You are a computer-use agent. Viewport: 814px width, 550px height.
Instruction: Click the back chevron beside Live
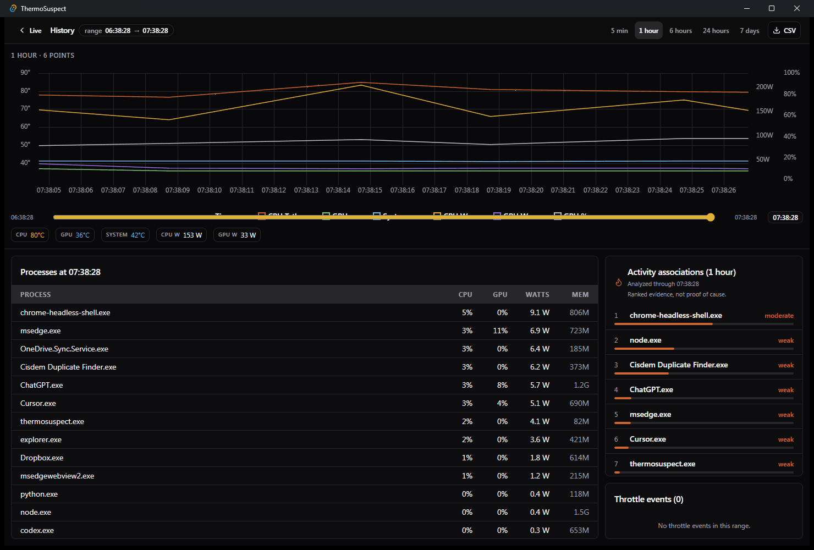tap(22, 31)
